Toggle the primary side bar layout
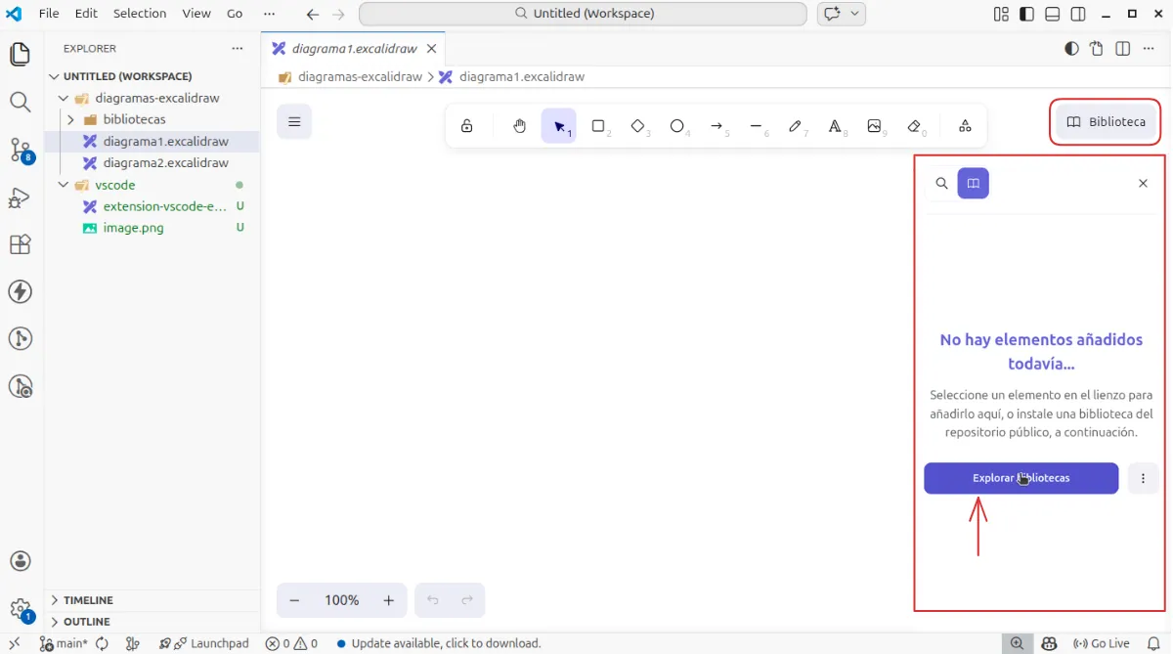1173x654 pixels. (x=1026, y=14)
